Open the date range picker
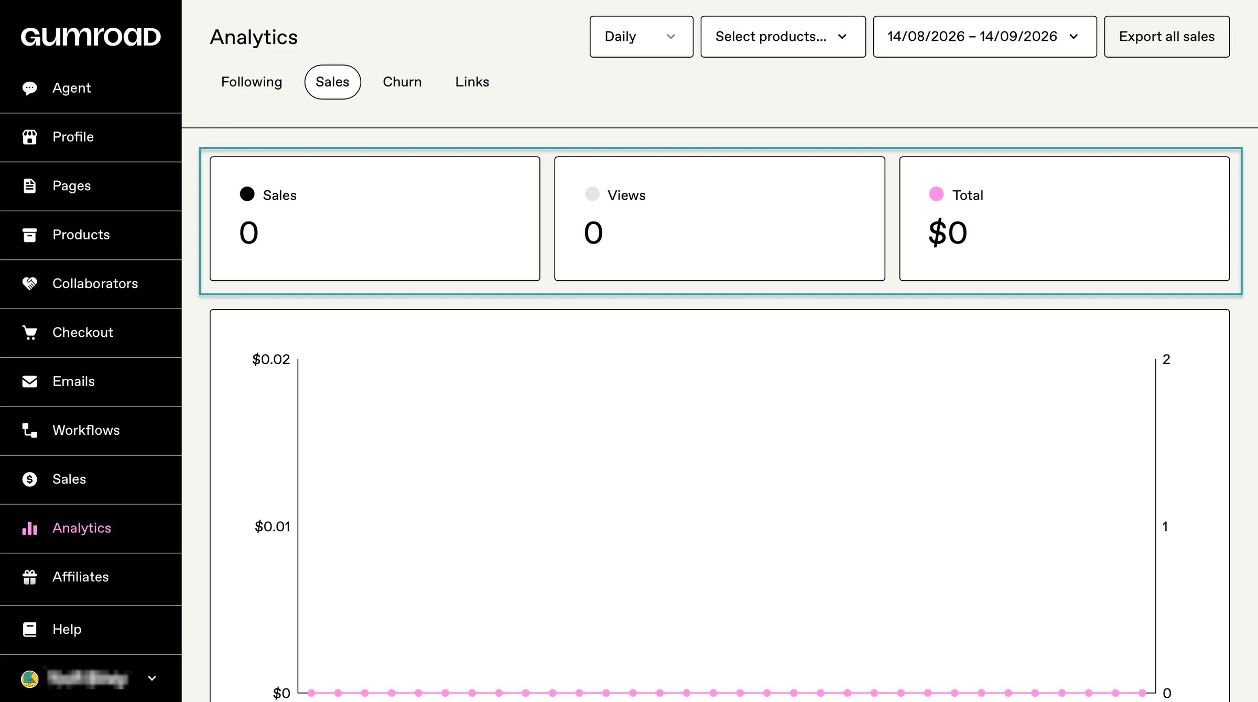 (985, 37)
